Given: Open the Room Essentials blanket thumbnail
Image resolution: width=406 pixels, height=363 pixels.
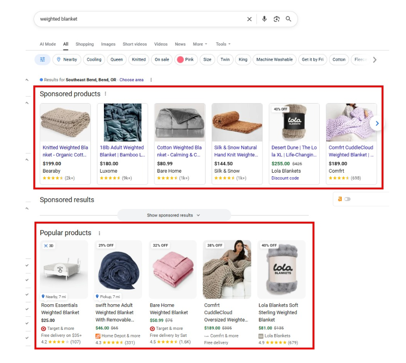Looking at the screenshot, I should [x=64, y=269].
